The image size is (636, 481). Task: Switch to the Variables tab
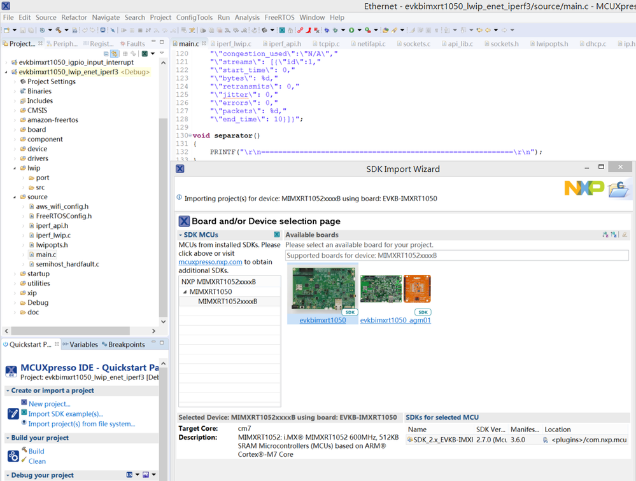click(80, 344)
